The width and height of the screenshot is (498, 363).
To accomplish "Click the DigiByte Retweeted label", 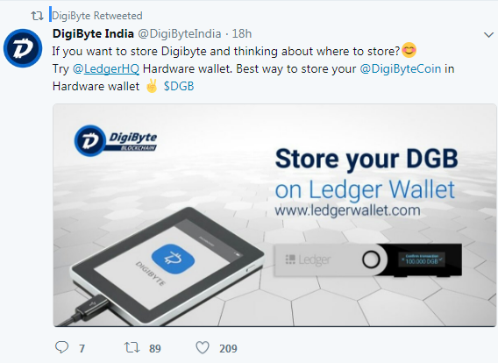I will click(x=96, y=16).
